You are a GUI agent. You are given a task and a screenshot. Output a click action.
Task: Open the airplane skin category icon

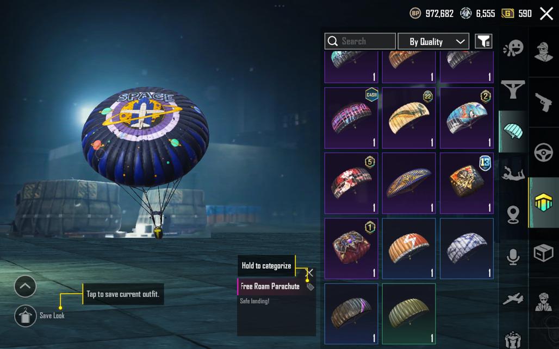click(x=513, y=299)
